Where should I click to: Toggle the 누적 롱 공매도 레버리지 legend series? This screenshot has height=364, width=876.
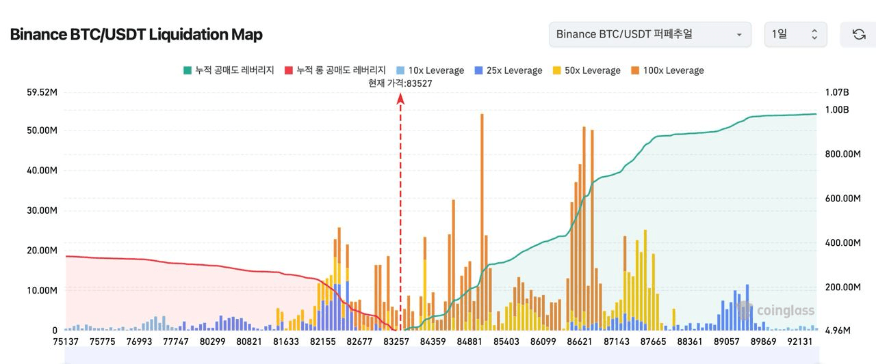point(335,70)
